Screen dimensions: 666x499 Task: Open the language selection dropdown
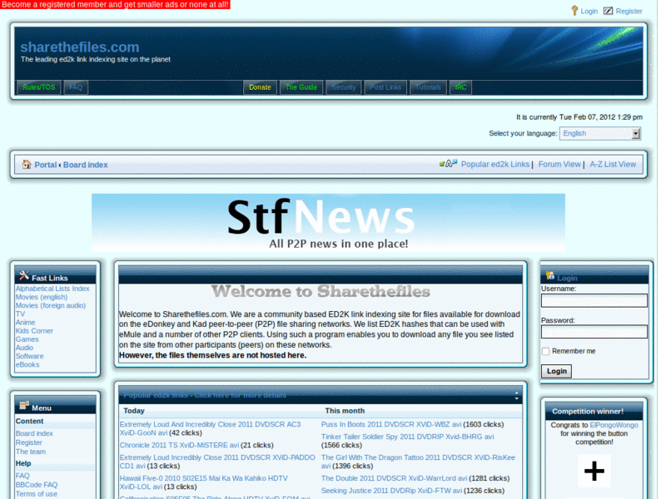tap(599, 133)
